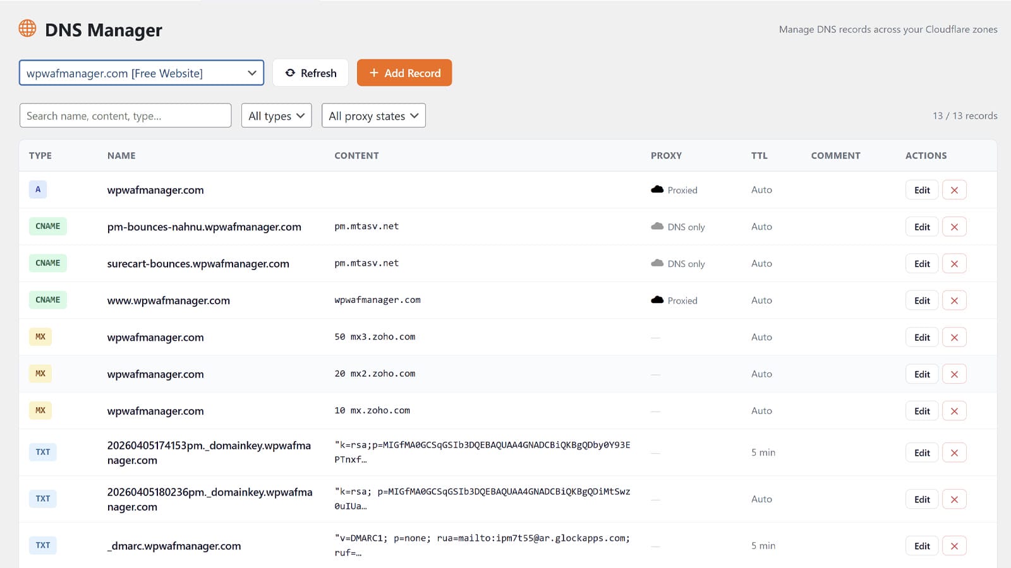Click the TXT badge for _dmarc record
The height and width of the screenshot is (568, 1011).
(x=43, y=545)
